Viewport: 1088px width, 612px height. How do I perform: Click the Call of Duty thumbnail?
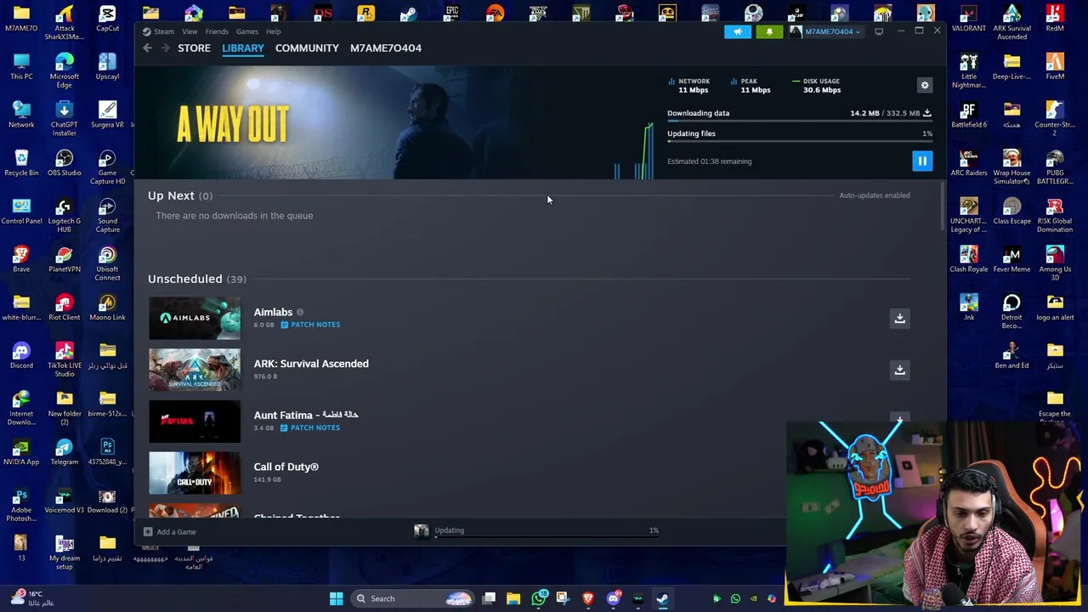point(195,473)
